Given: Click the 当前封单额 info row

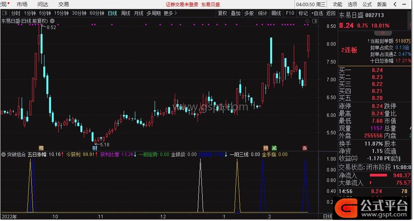Looking at the screenshot, I should (x=388, y=41).
